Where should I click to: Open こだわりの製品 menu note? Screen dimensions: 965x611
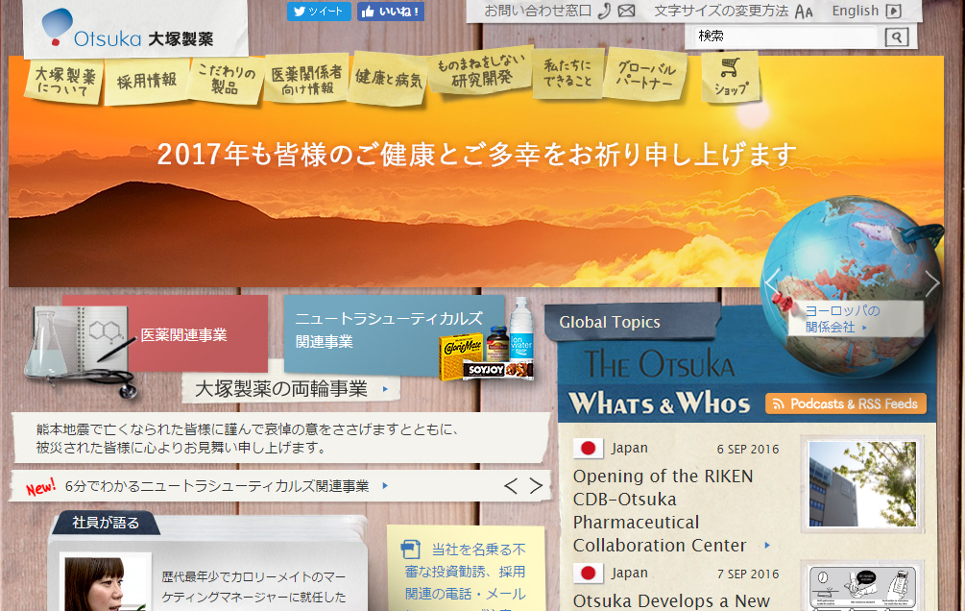coord(227,80)
